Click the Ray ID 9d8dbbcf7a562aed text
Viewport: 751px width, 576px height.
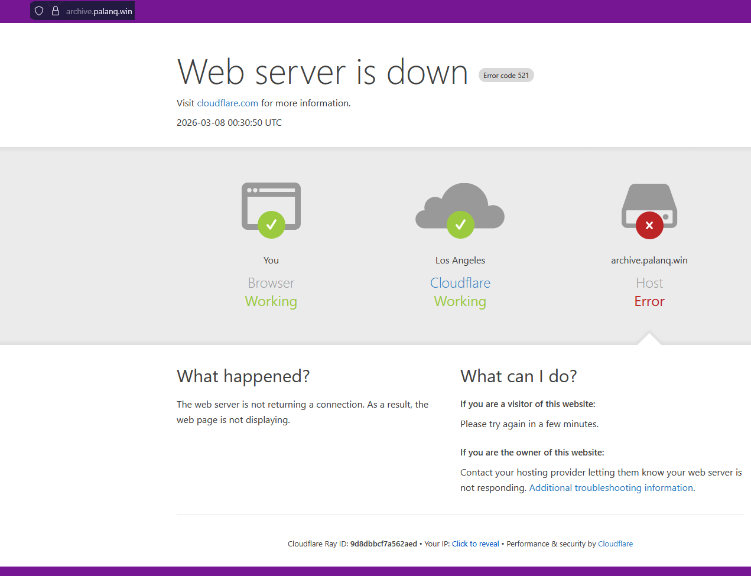(x=383, y=544)
